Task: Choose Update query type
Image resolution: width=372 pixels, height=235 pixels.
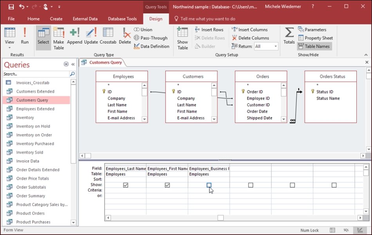Action: 91,36
